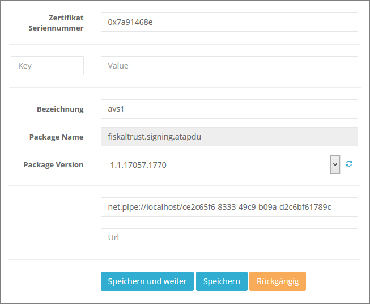The width and height of the screenshot is (370, 304).
Task: Click the Zertifikat Seriennummer label
Action: coord(56,23)
